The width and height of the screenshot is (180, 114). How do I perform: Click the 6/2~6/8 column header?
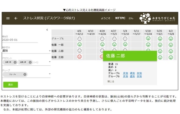point(171,33)
